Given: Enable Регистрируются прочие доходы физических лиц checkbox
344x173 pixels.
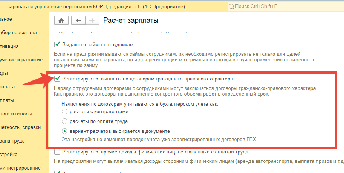Looking at the screenshot, I should 58,152.
